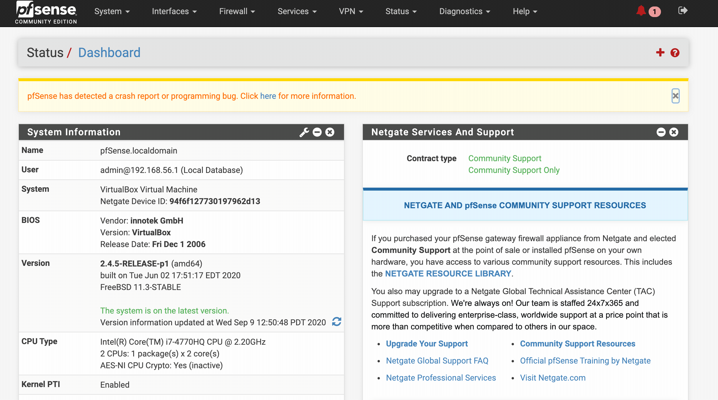Collapse the System Information widget
Image resolution: width=718 pixels, height=400 pixels.
click(317, 132)
